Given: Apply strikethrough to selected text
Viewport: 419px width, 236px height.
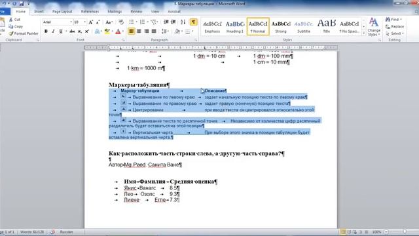Looking at the screenshot, I should [x=72, y=31].
